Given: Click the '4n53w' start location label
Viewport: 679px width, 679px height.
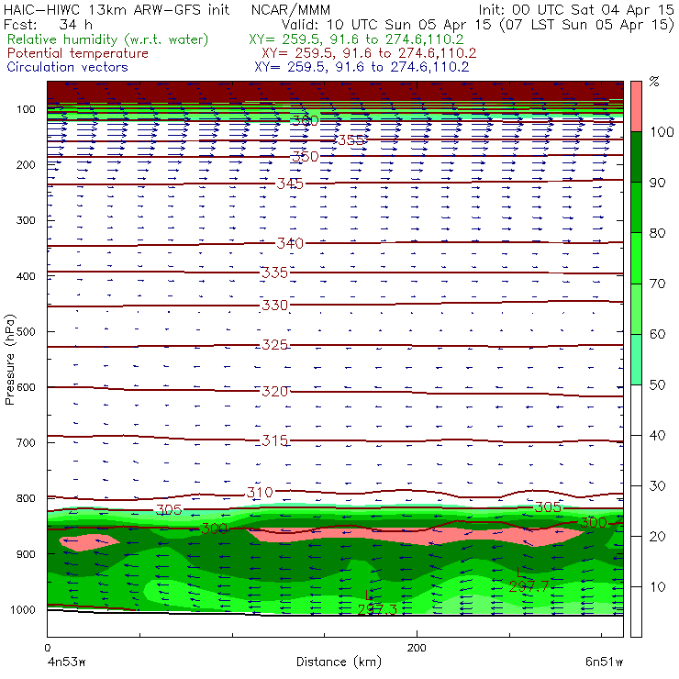Looking at the screenshot, I should coord(66,662).
